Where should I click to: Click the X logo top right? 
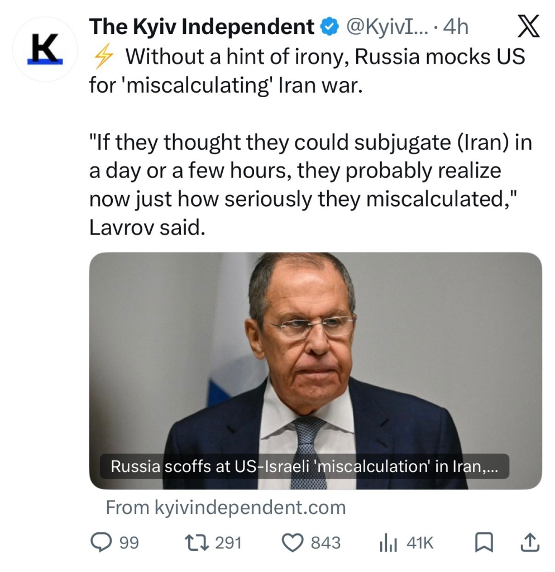click(528, 27)
